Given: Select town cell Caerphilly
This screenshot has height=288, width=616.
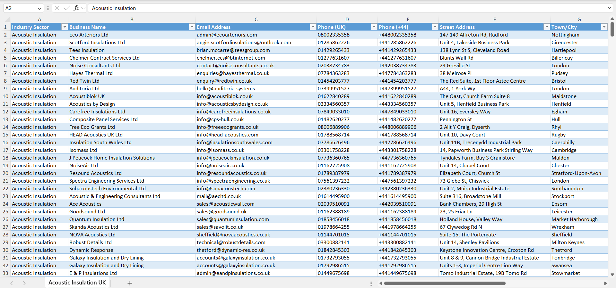Looking at the screenshot, I should coord(579,142).
